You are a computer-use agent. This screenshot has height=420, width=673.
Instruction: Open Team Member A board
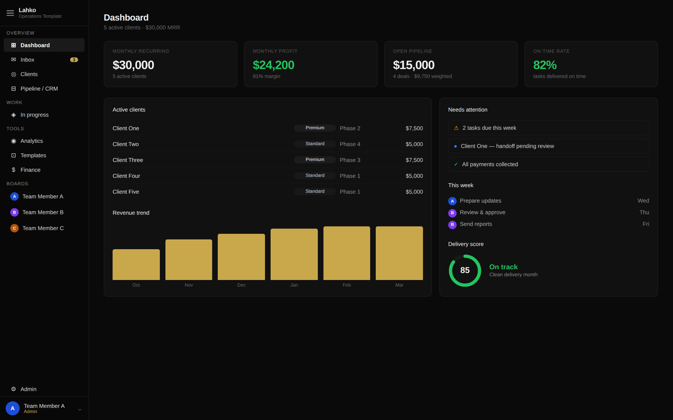[44, 196]
